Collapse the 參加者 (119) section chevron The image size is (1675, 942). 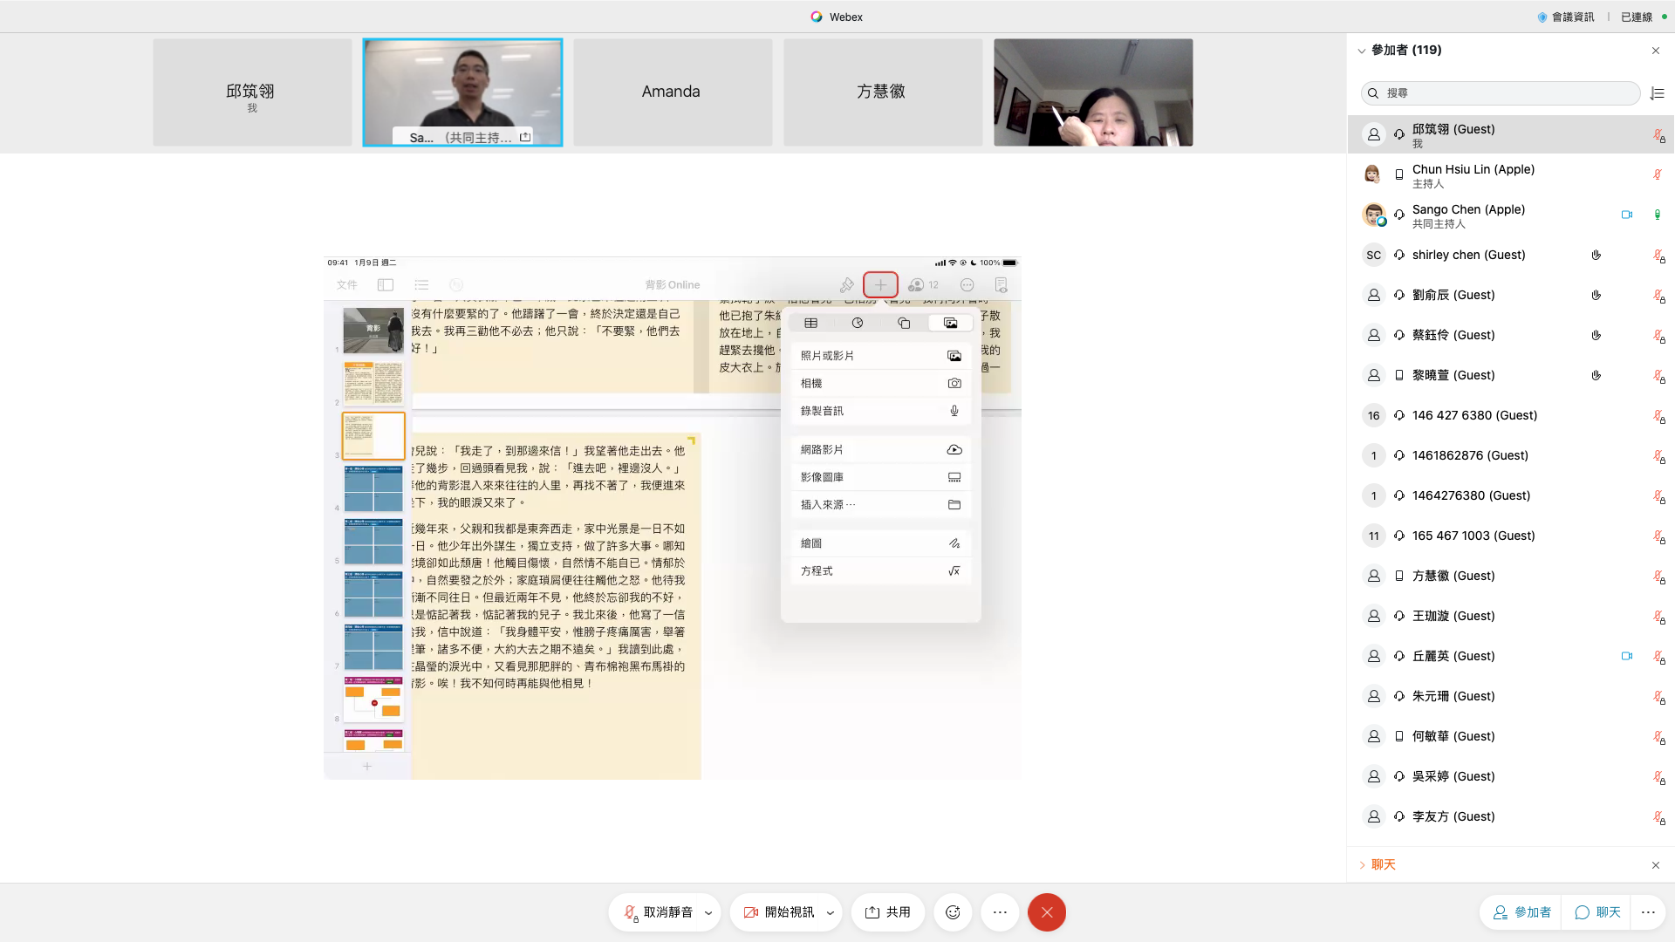coord(1361,51)
